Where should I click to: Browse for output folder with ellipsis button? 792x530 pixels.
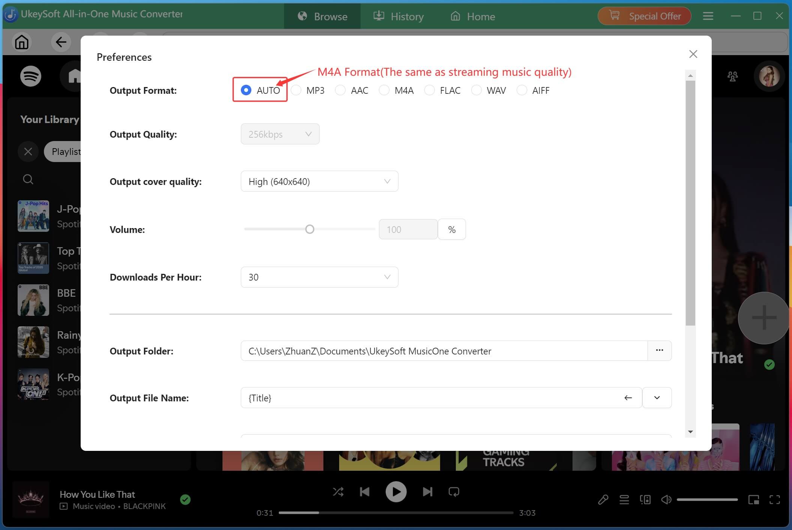(659, 351)
